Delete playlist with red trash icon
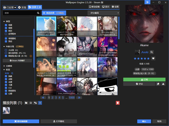The height and width of the screenshot is (126, 169). click(x=117, y=103)
